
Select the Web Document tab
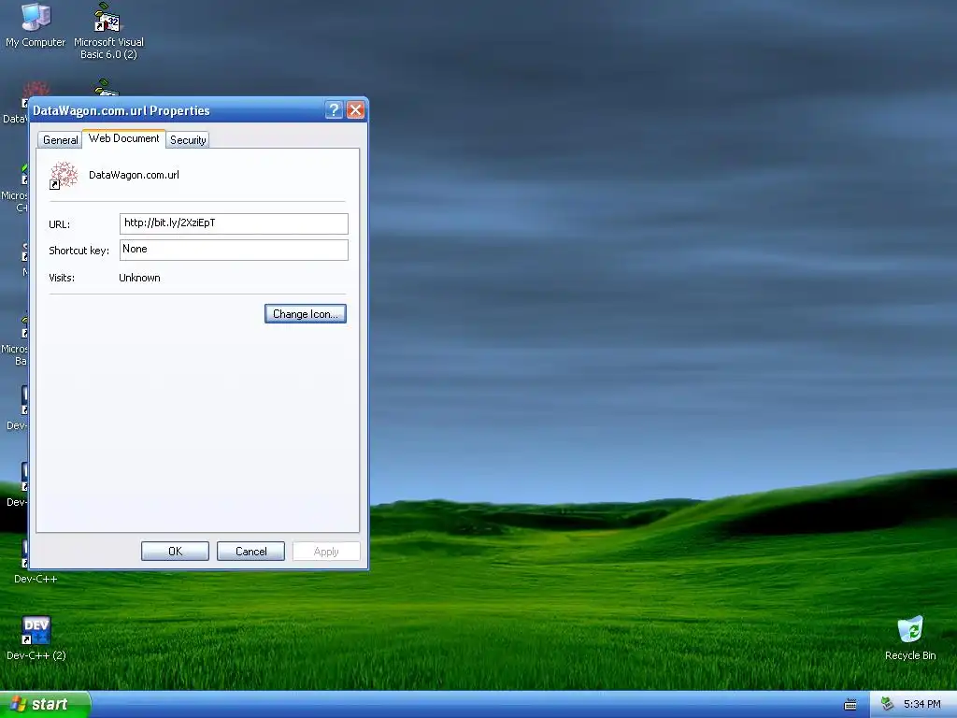click(124, 138)
